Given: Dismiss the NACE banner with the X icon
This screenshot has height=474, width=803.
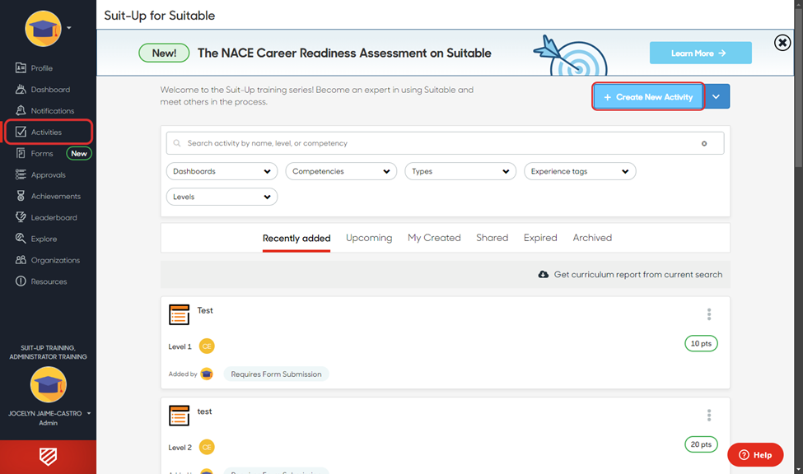Looking at the screenshot, I should click(782, 43).
